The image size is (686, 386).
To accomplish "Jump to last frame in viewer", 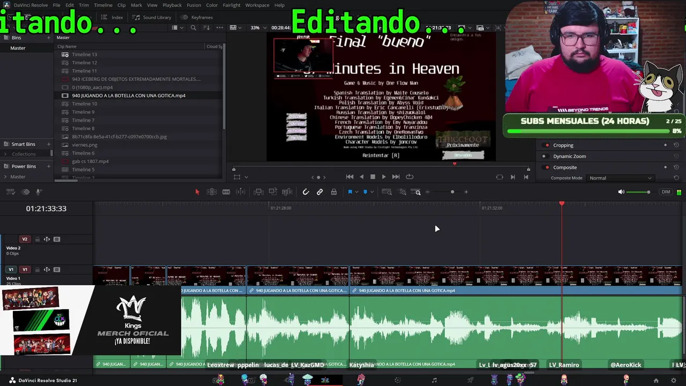I will pyautogui.click(x=396, y=177).
